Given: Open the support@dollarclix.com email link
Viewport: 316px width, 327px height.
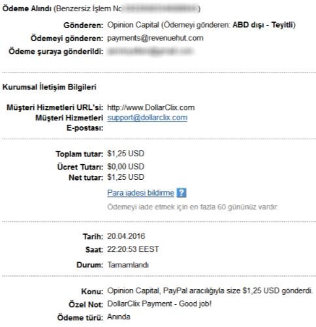Looking at the screenshot, I should [147, 118].
